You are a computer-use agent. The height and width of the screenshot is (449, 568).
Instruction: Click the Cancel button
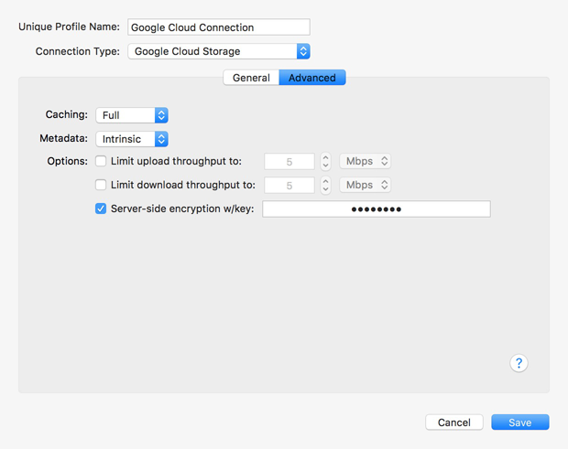454,422
